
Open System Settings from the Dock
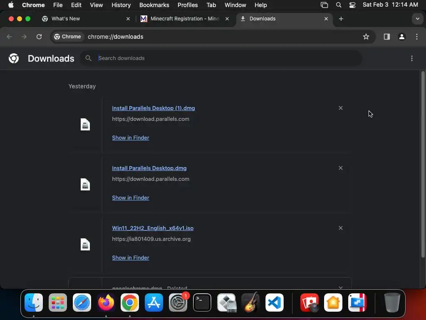click(178, 302)
